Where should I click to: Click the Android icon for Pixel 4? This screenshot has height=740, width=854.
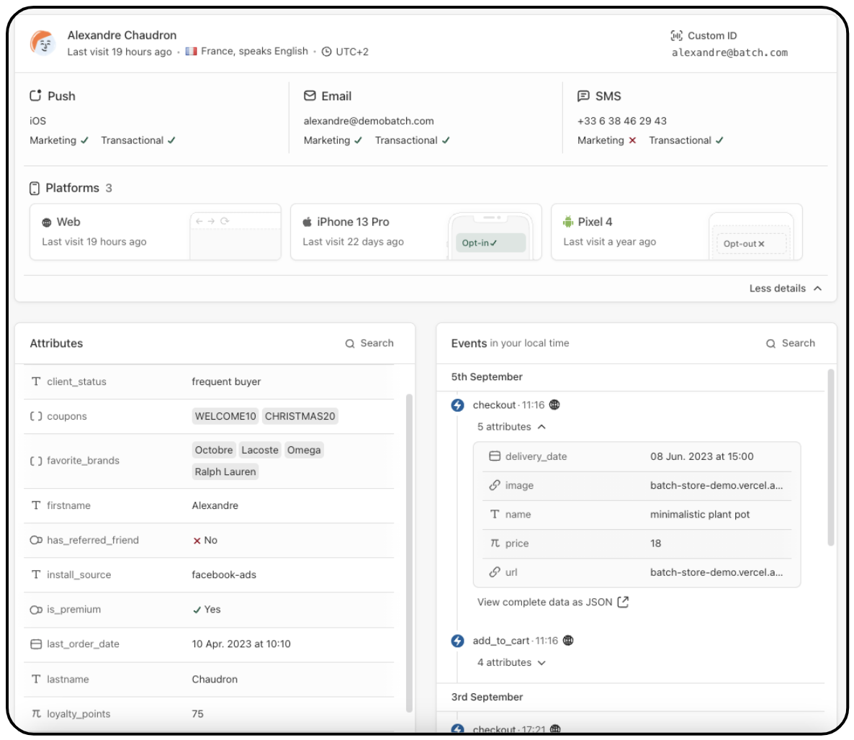[569, 222]
